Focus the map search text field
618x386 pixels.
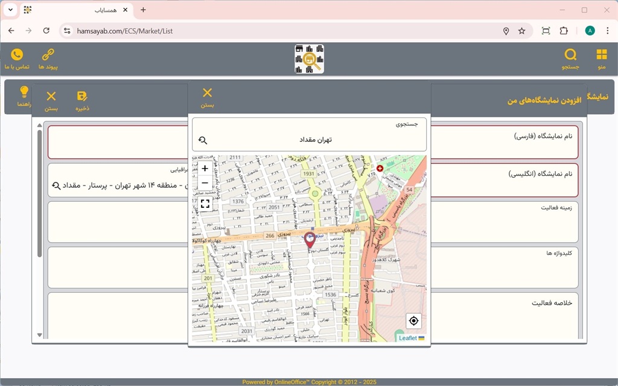point(315,140)
